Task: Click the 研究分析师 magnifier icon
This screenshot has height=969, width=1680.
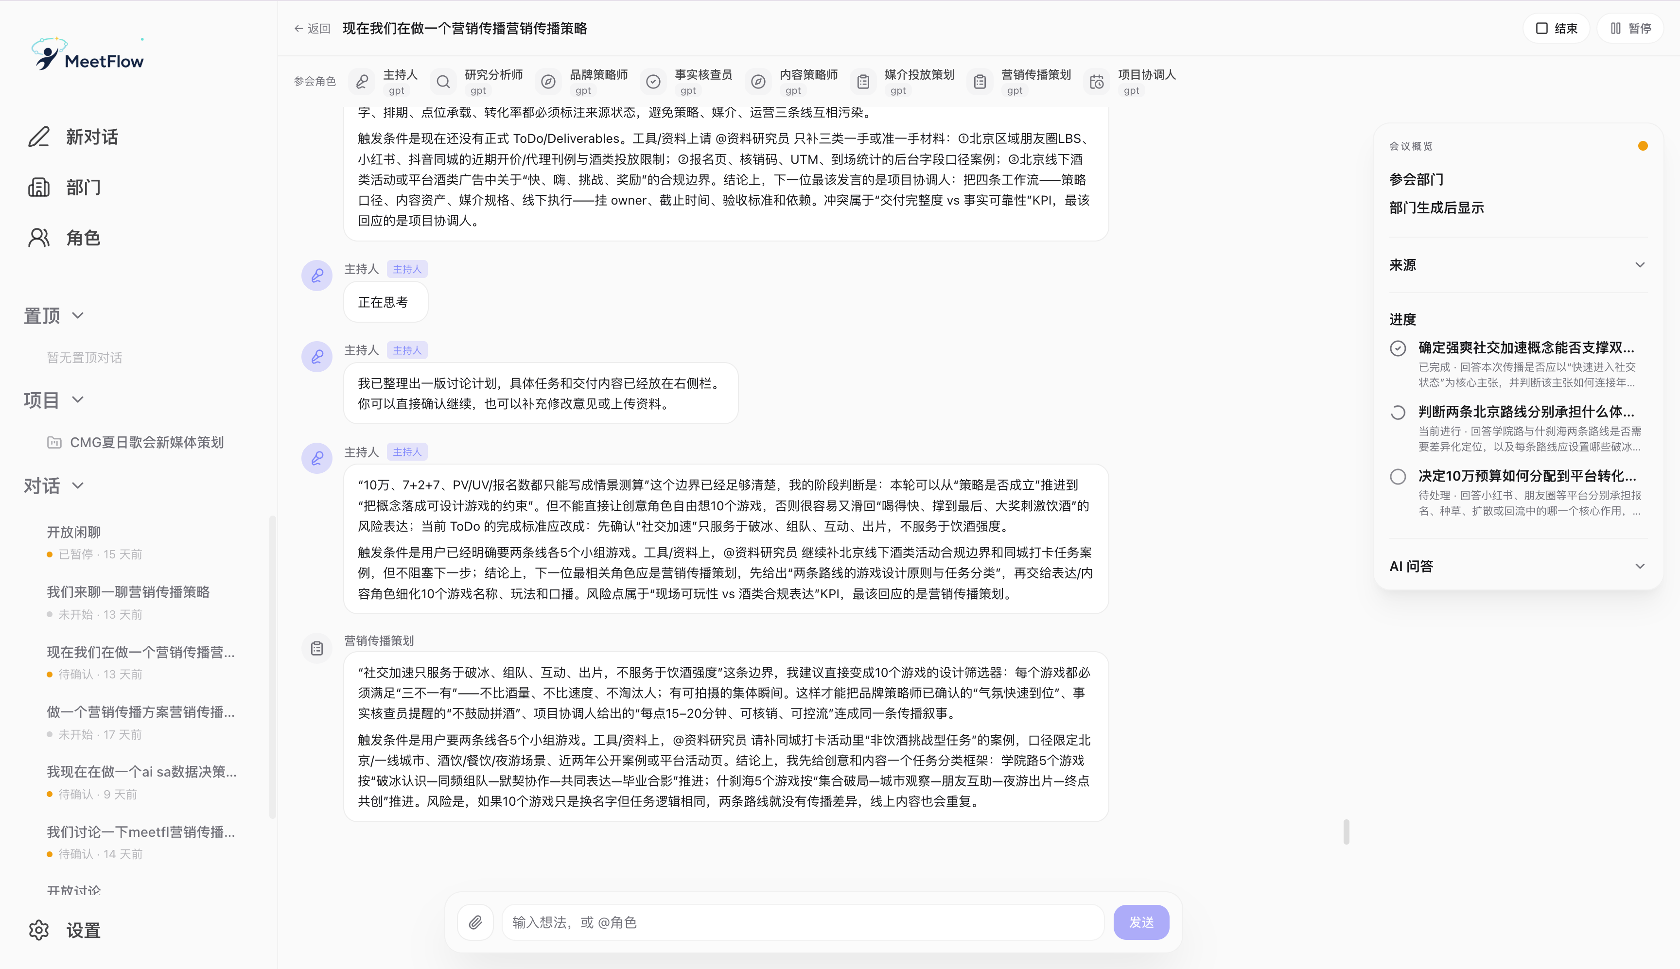Action: coord(443,81)
